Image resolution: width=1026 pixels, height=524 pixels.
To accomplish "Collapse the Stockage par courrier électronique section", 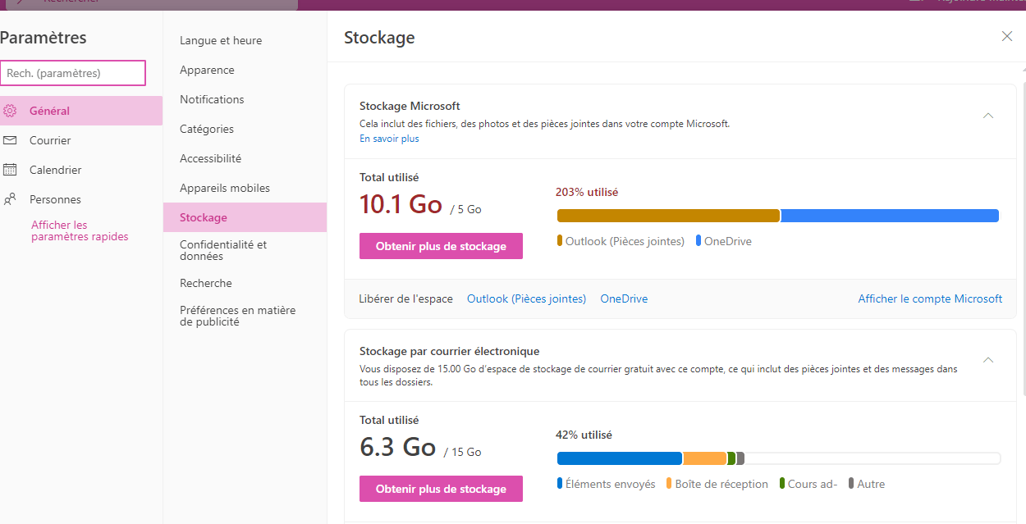I will [988, 360].
